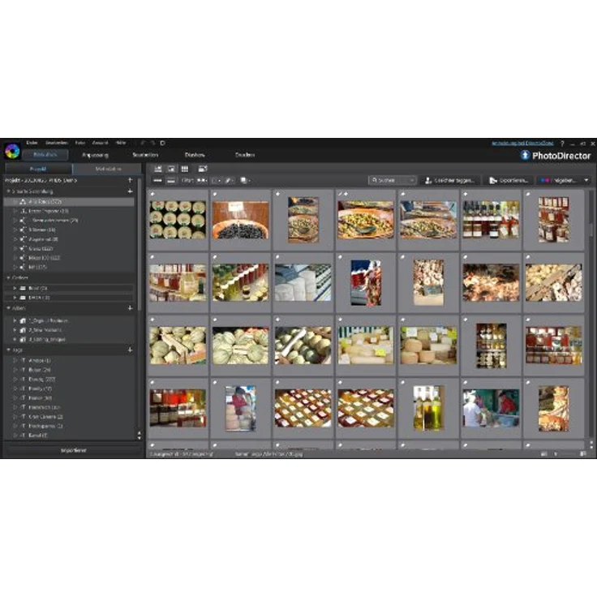This screenshot has width=597, height=597.
Task: Click the redo arrow in title bar
Action: click(x=152, y=143)
